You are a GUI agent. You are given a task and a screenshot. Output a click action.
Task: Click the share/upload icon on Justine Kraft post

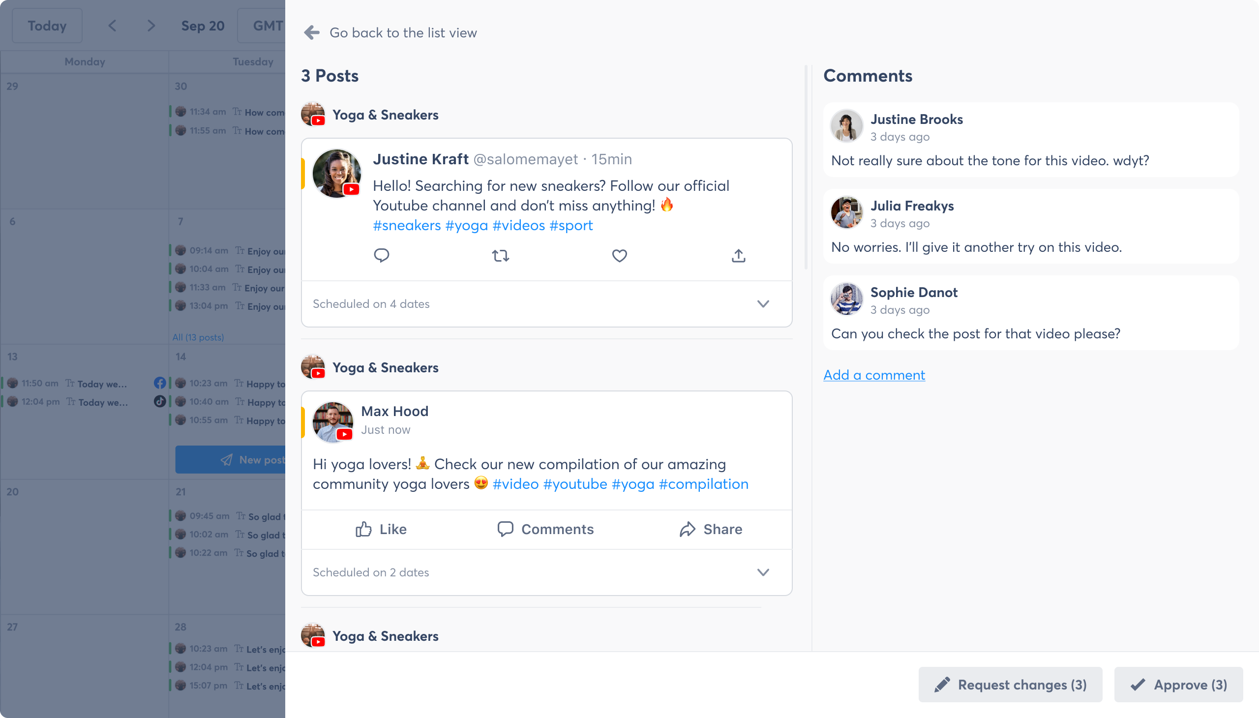click(739, 255)
